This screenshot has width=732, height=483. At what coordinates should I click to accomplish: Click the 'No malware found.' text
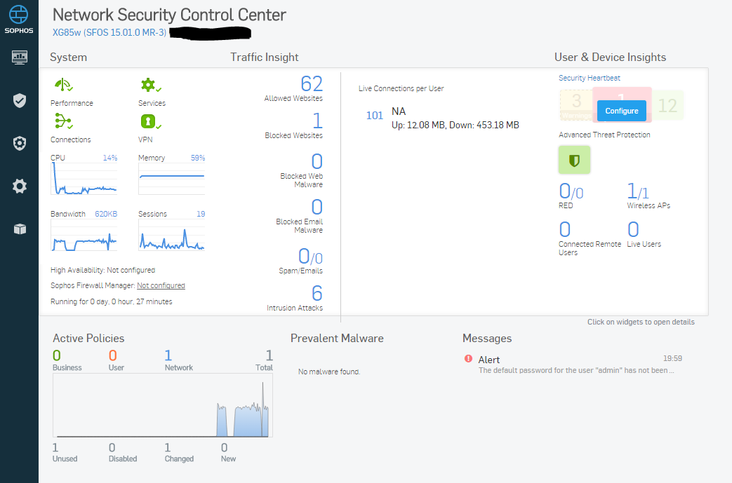click(329, 372)
